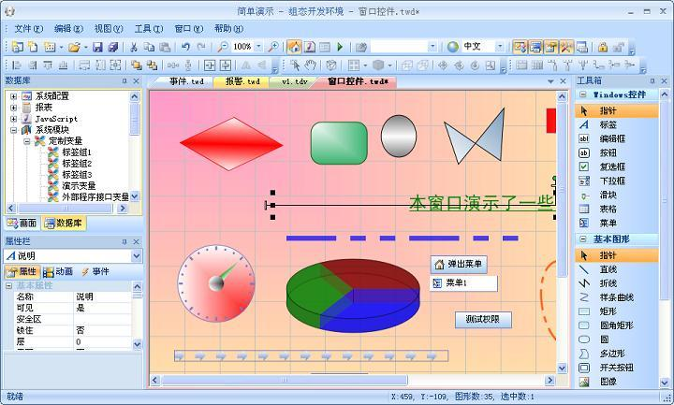
Task: Click the undo arrow icon
Action: [185, 47]
